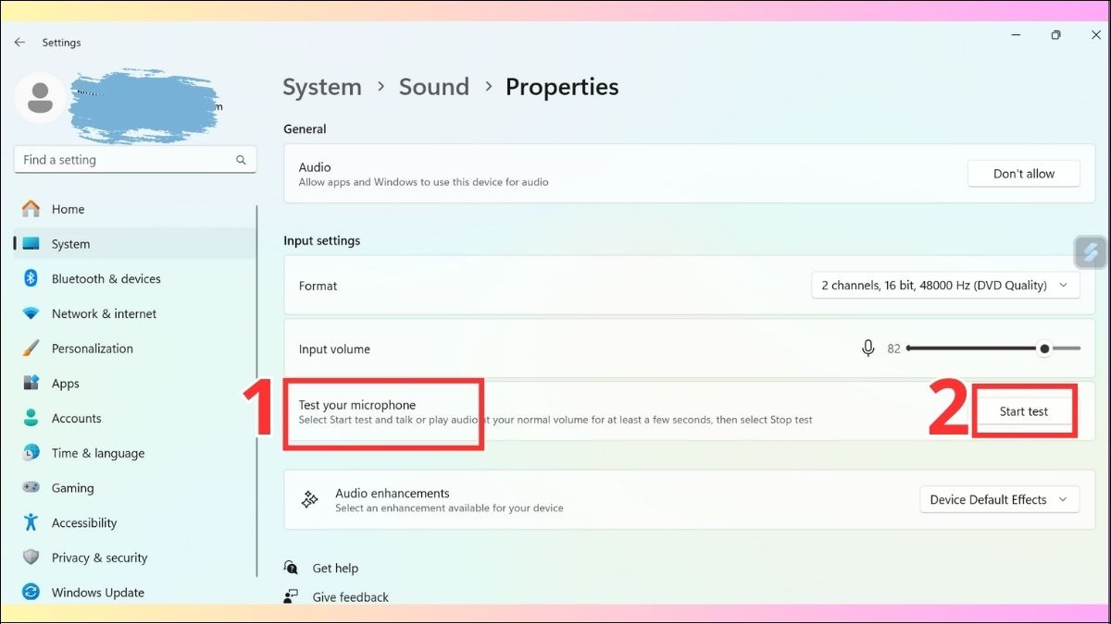1111x624 pixels.
Task: Click the Gaming controller icon
Action: coord(31,487)
